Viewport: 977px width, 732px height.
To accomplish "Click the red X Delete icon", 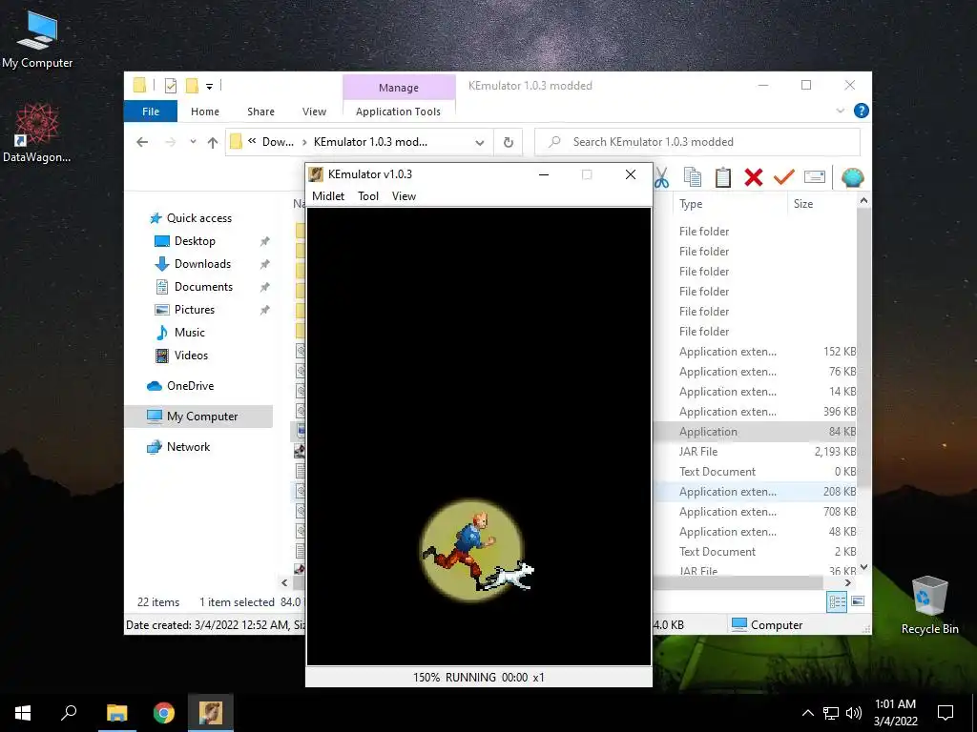I will click(754, 177).
